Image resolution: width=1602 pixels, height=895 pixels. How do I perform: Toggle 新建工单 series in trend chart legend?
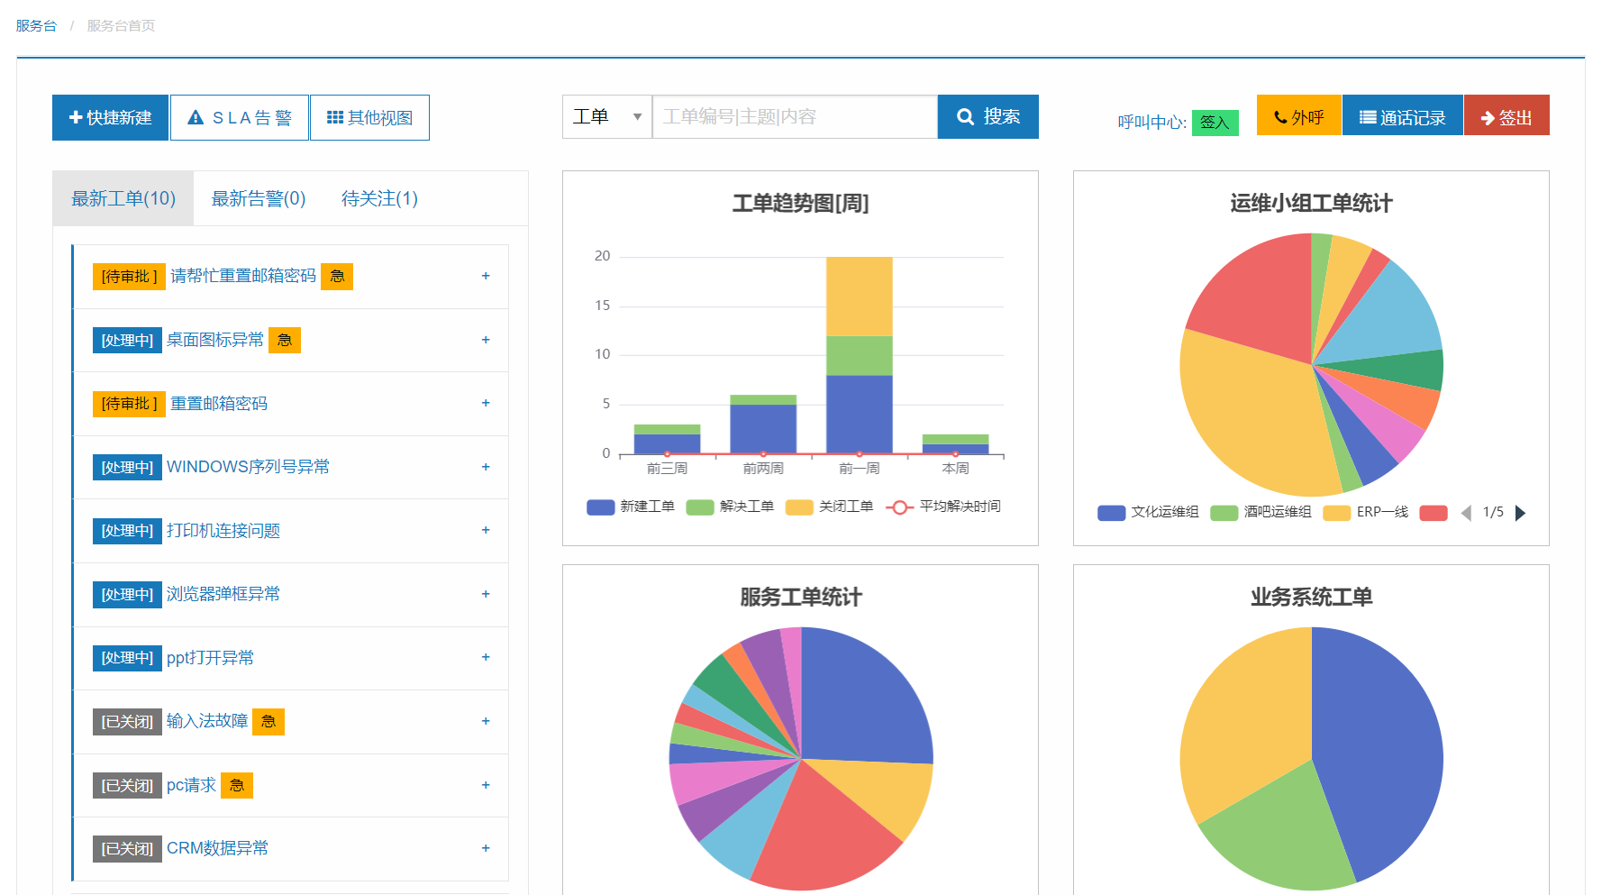(601, 507)
